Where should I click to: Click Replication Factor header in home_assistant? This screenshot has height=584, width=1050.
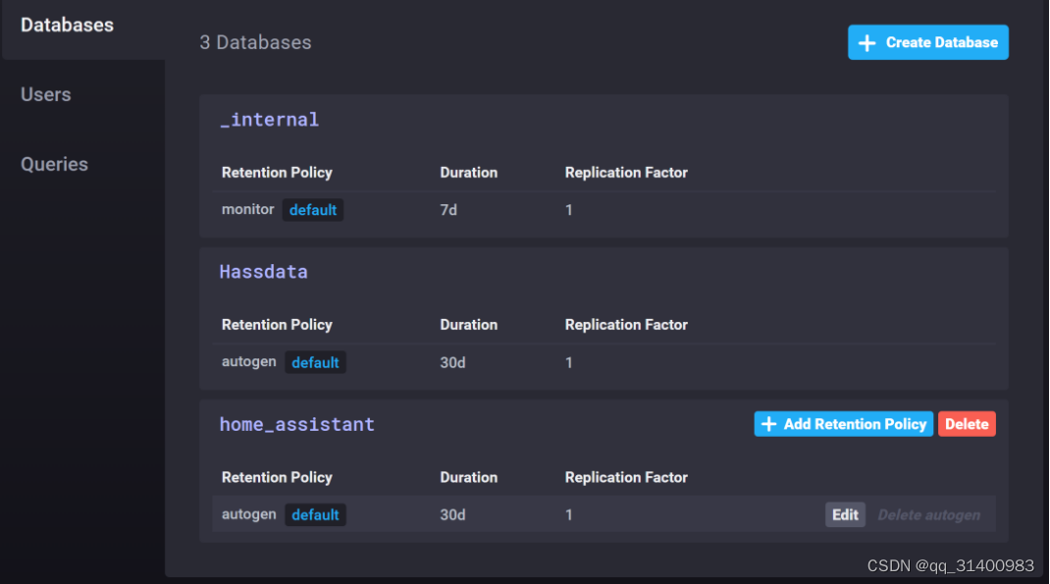pos(626,478)
